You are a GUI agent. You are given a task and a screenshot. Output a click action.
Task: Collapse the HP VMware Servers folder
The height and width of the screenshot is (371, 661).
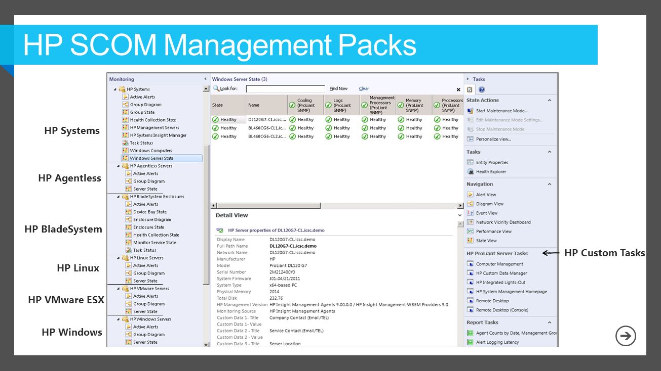pyautogui.click(x=118, y=289)
